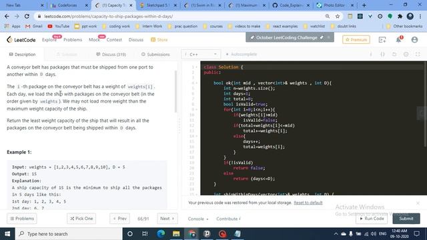
Task: Launch Microsoft Edge from taskbar
Action: [x=161, y=234]
